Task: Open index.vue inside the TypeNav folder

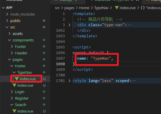Action: tap(28, 79)
